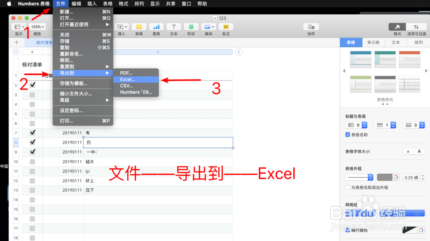This screenshot has width=430, height=241.
Task: Open the 帮助 menu in menu bar
Action: (202, 3)
